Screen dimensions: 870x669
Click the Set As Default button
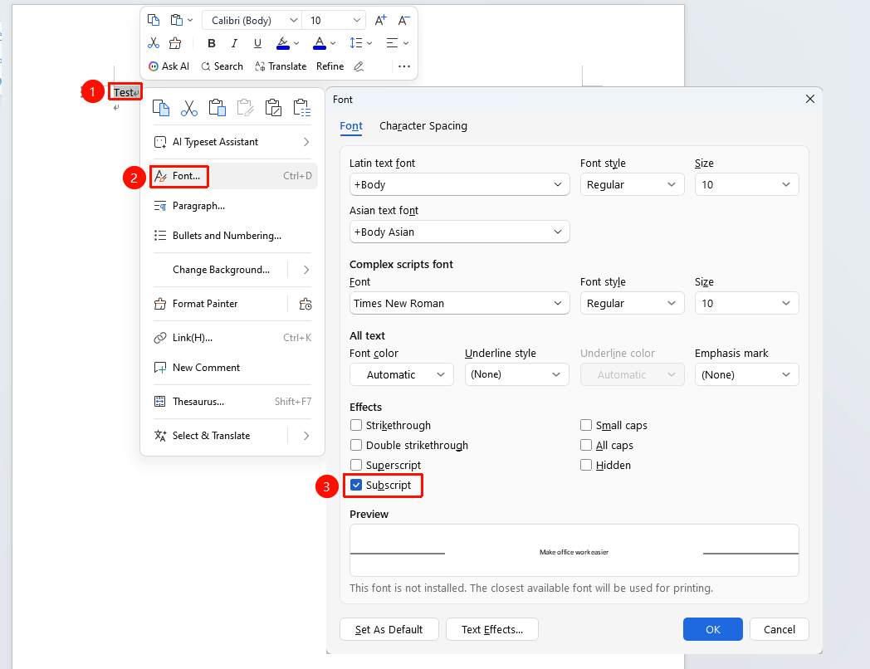(389, 630)
